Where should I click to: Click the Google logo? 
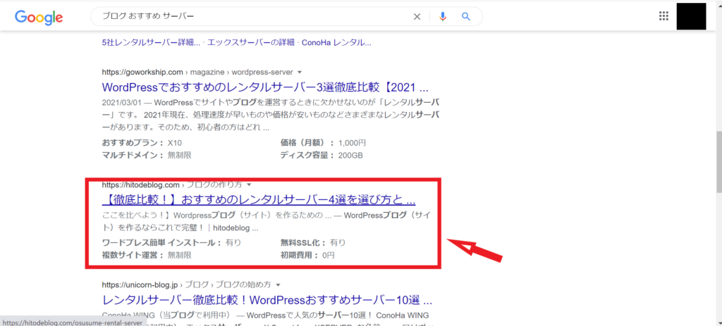pos(39,17)
